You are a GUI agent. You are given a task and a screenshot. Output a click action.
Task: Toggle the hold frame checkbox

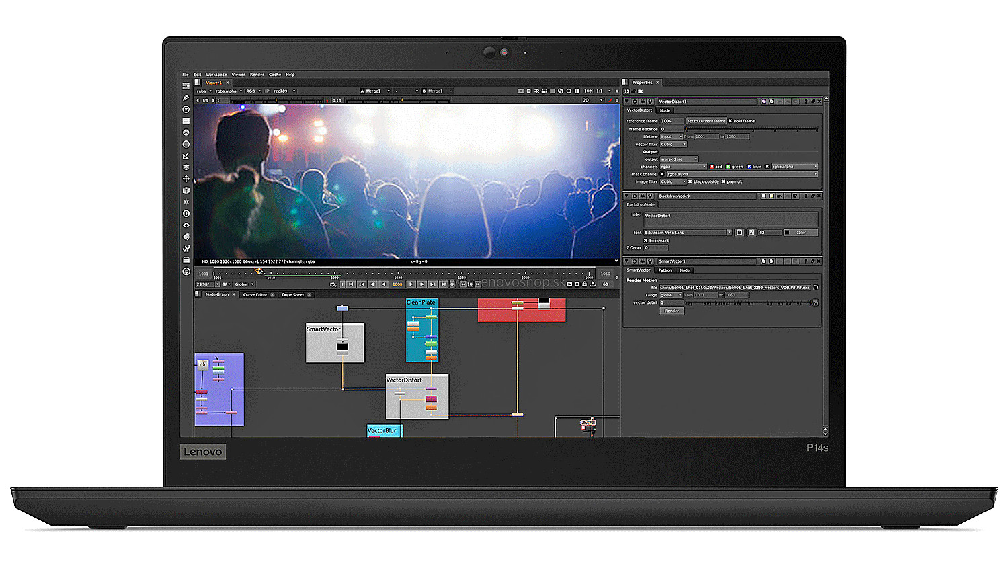tap(730, 121)
